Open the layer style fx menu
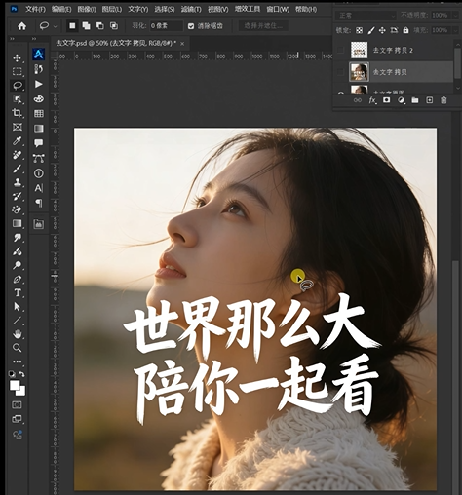 point(372,100)
